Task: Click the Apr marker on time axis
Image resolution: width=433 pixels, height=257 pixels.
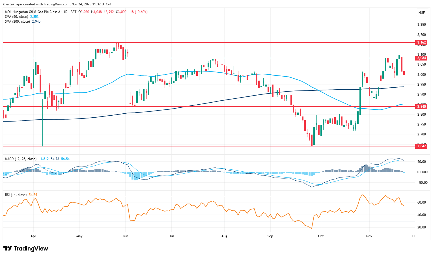Action: (33, 236)
